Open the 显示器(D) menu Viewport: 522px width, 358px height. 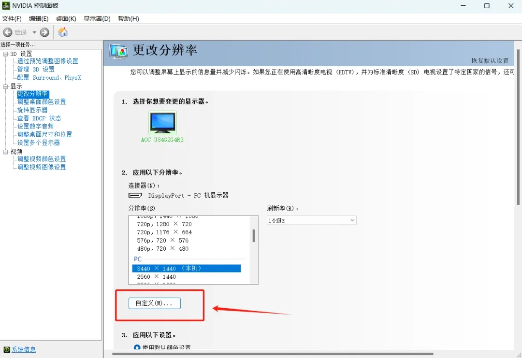pyautogui.click(x=97, y=19)
